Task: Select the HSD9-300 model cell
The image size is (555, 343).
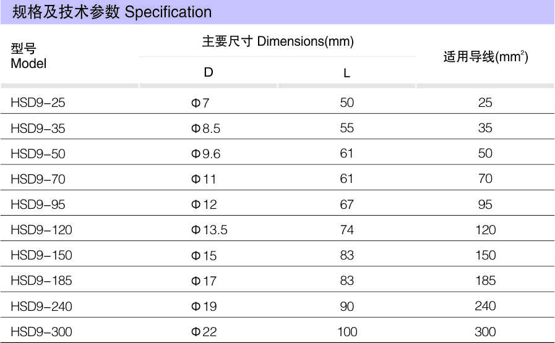Action: [41, 332]
